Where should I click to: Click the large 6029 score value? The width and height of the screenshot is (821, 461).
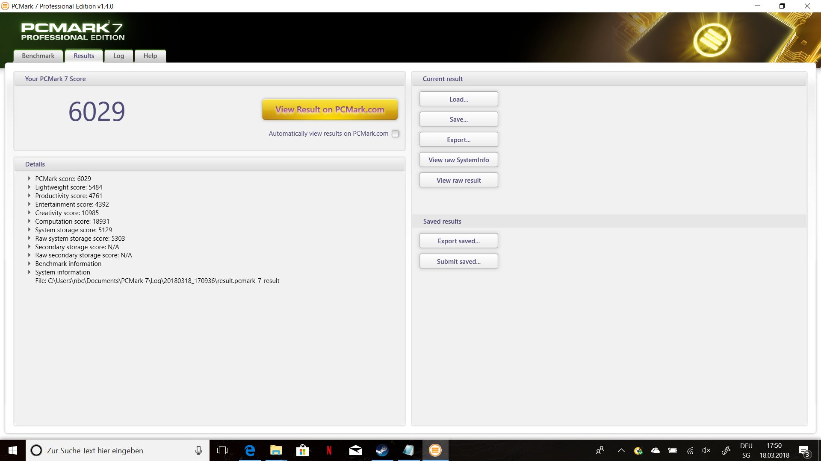point(97,112)
